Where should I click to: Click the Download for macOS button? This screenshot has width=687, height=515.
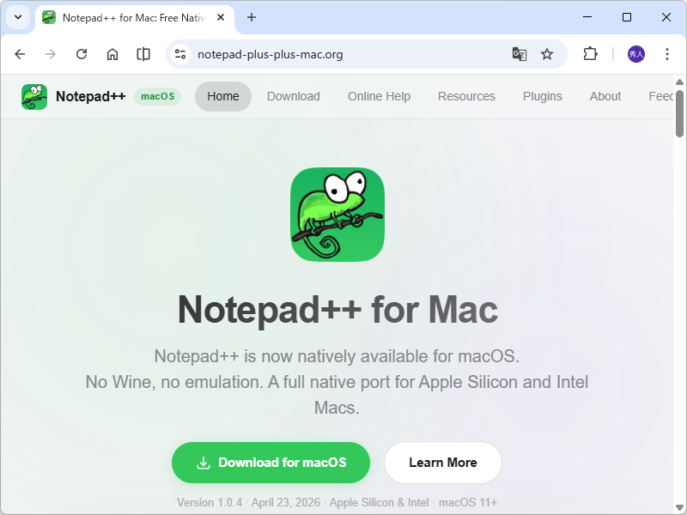pos(271,463)
